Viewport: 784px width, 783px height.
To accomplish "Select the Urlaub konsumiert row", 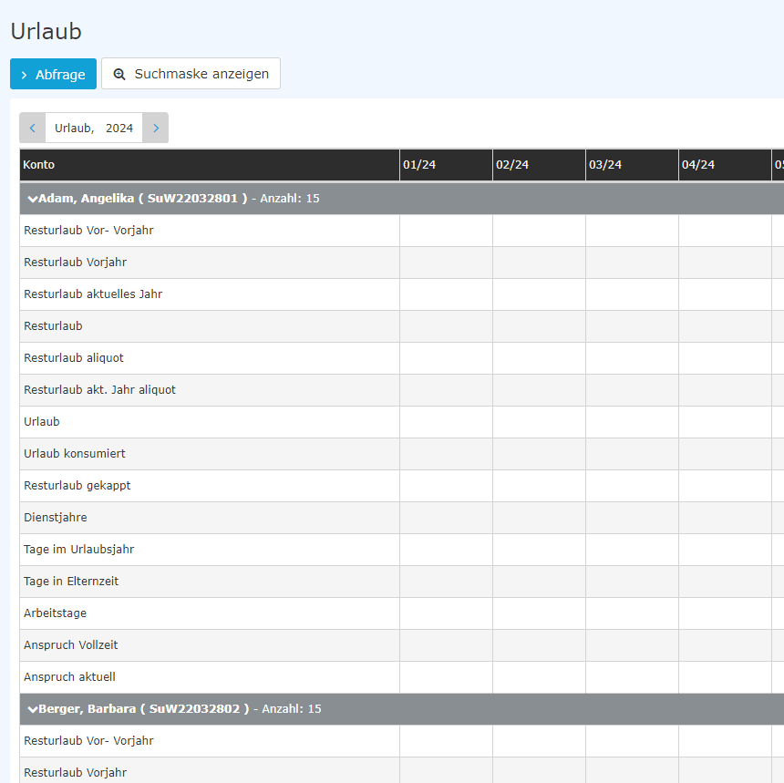I will click(402, 454).
